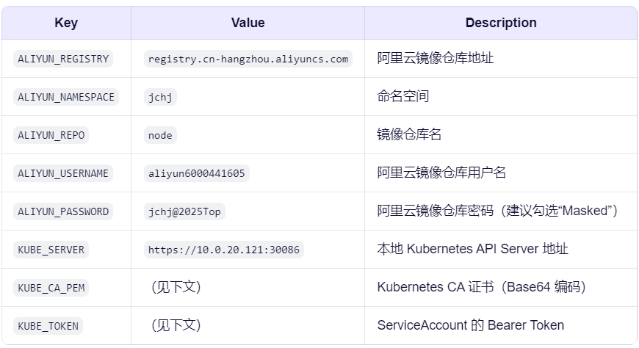Screen dimensions: 639x348
Task: Click the Key column header
Action: [66, 23]
